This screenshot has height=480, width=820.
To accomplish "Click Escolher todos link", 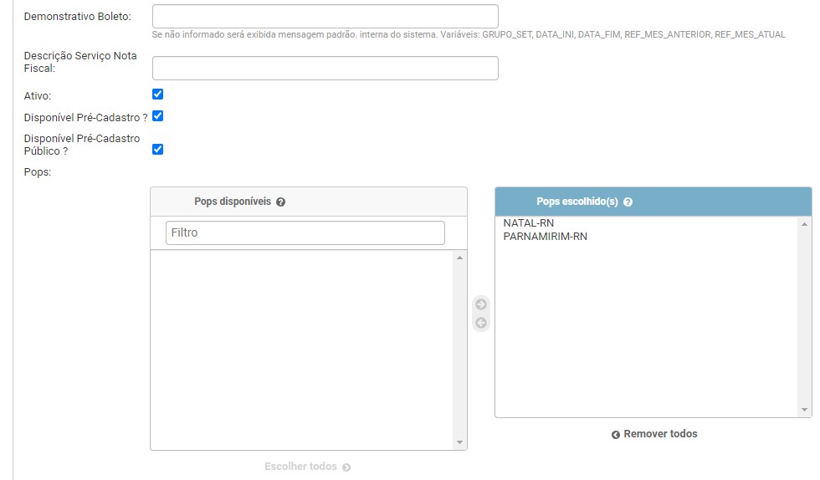I will [x=300, y=467].
